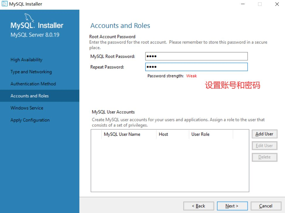Click the MySQL User Name column header

click(x=129, y=134)
